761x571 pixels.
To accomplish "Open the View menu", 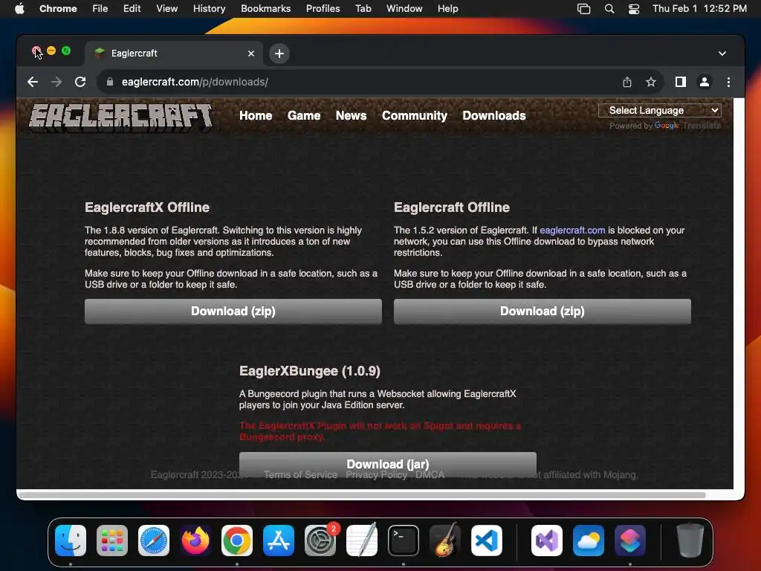I will pyautogui.click(x=166, y=9).
